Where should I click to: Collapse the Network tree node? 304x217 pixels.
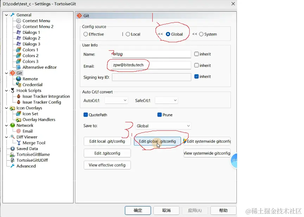click(6, 125)
